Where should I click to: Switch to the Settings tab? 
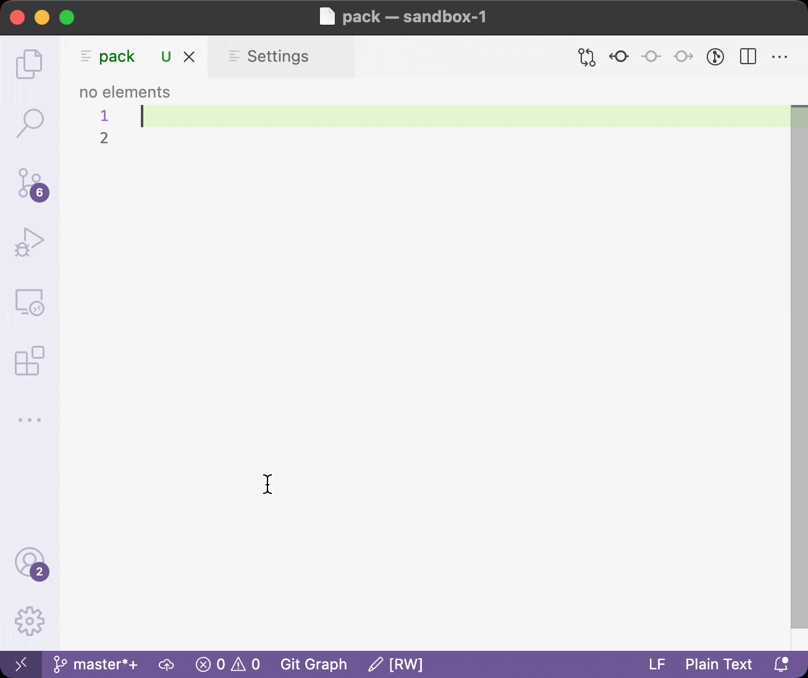point(277,56)
